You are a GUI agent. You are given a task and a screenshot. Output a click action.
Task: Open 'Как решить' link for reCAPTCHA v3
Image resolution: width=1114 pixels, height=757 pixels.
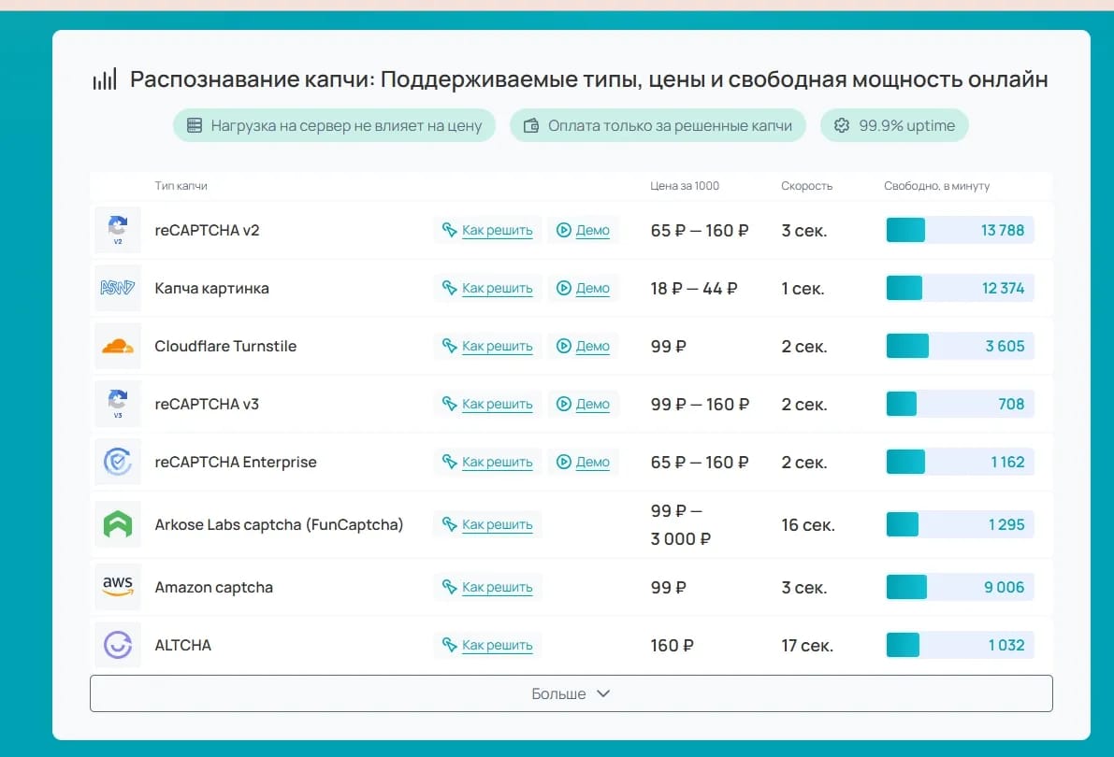[x=498, y=404]
